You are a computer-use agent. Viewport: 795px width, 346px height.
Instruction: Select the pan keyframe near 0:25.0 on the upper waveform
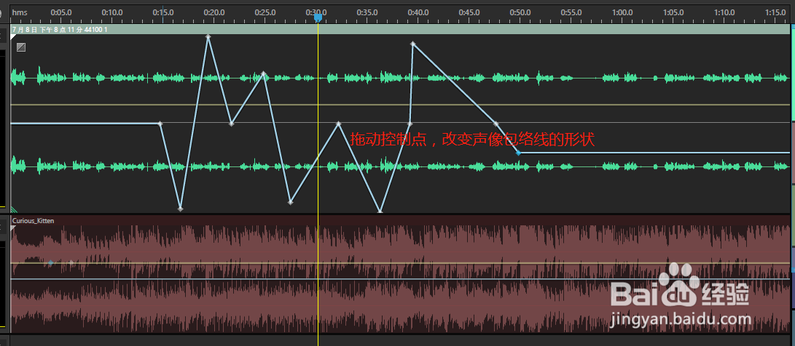[263, 74]
